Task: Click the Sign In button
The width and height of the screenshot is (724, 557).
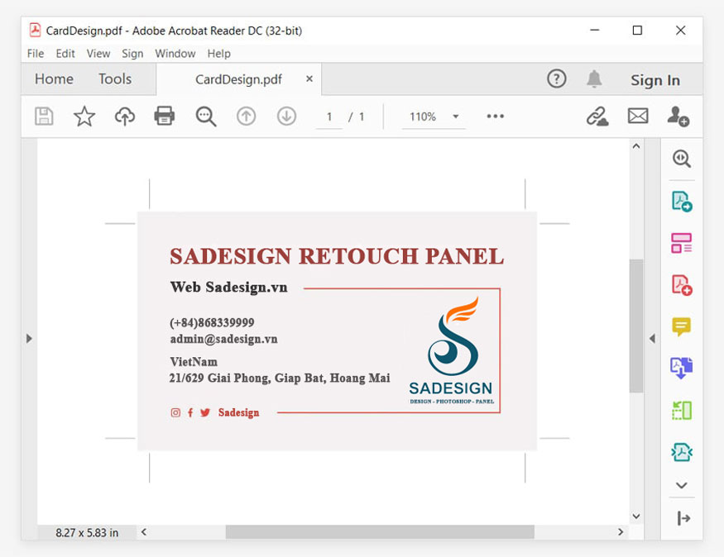Action: coord(655,80)
